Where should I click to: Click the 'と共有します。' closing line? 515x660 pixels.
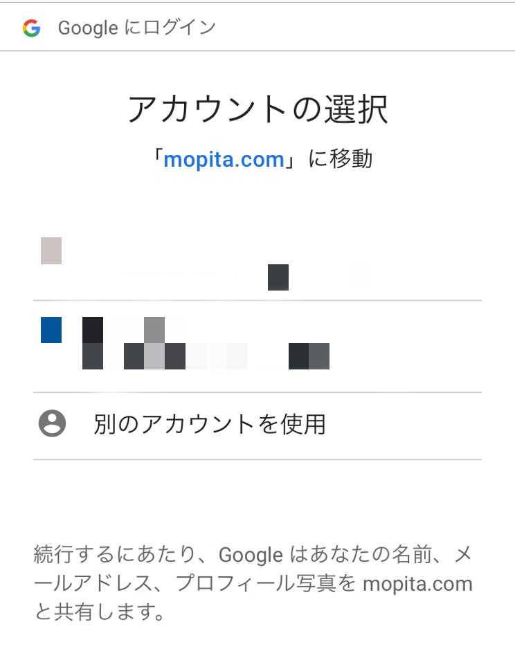tap(100, 612)
